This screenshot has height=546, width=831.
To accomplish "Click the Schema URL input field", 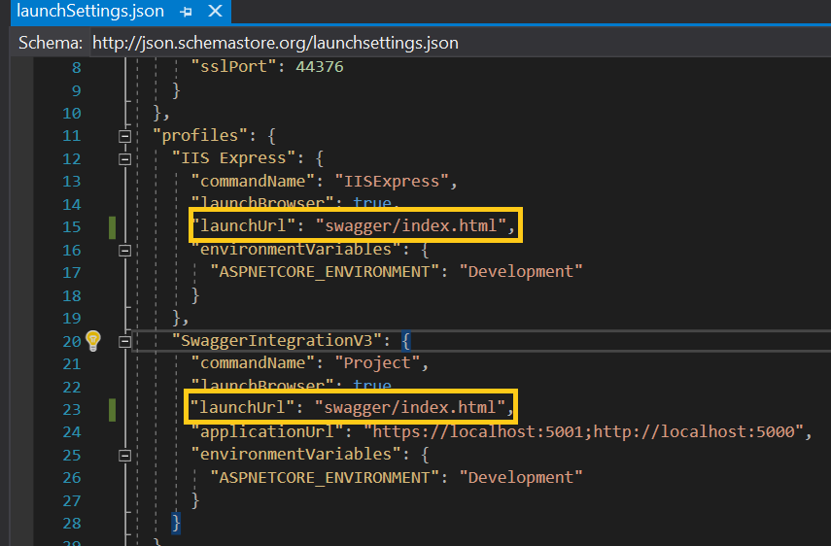I will 460,43.
